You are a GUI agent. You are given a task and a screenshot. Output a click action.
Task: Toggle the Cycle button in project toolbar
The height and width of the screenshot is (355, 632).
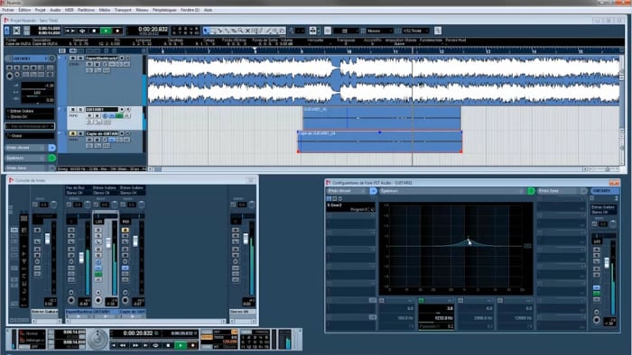(83, 31)
